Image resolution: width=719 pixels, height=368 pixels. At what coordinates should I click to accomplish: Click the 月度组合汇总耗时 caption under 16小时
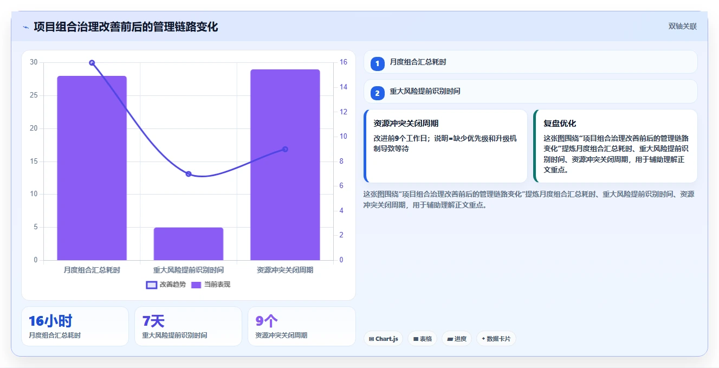[55, 335]
